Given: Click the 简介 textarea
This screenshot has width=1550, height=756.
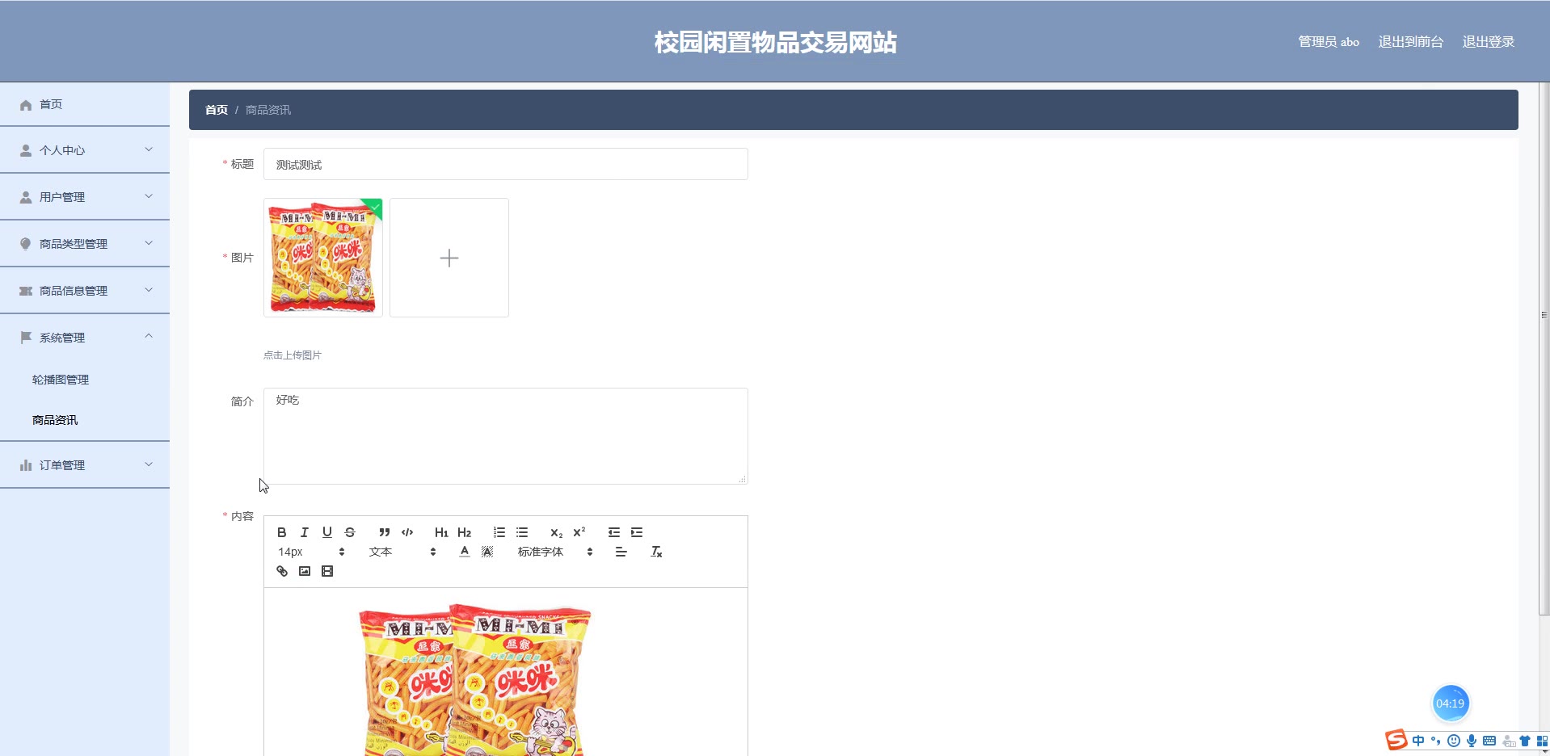Looking at the screenshot, I should (506, 436).
